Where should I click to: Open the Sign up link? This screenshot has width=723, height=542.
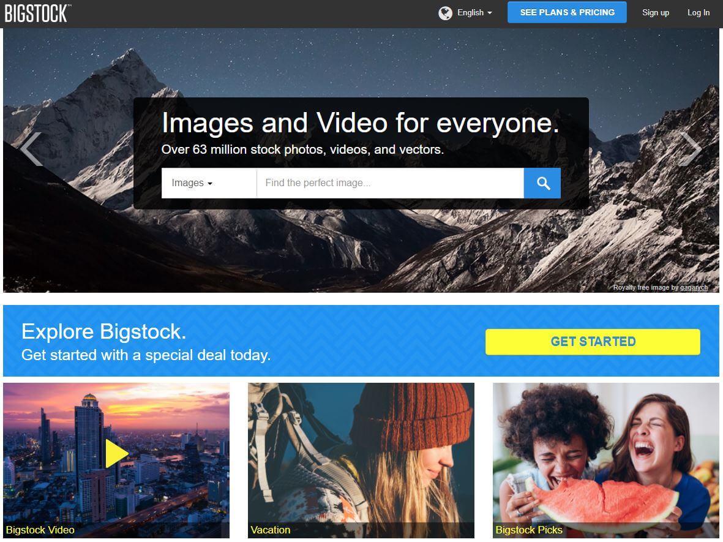click(655, 13)
